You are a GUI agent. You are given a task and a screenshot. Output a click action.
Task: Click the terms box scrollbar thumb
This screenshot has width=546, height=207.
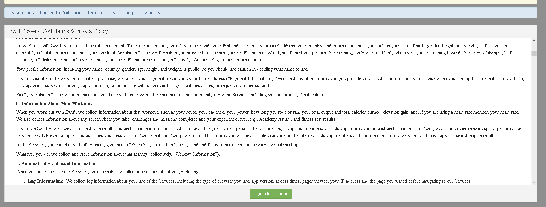click(x=534, y=53)
